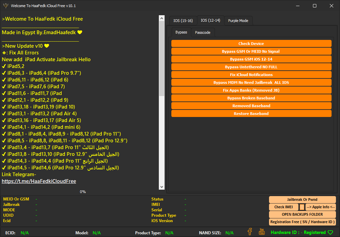Switch to the Purple Mode tab
The width and height of the screenshot is (340, 237).
[238, 21]
